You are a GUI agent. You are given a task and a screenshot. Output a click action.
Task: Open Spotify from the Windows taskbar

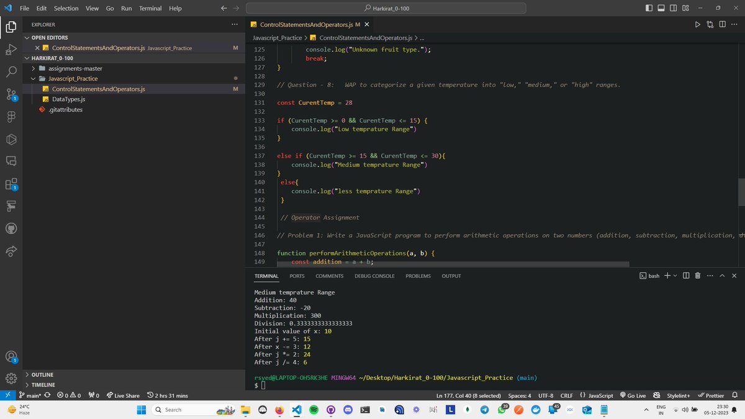point(314,410)
